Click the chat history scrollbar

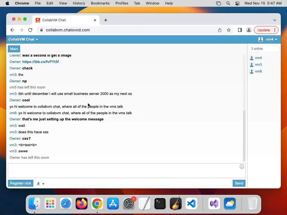[244, 136]
